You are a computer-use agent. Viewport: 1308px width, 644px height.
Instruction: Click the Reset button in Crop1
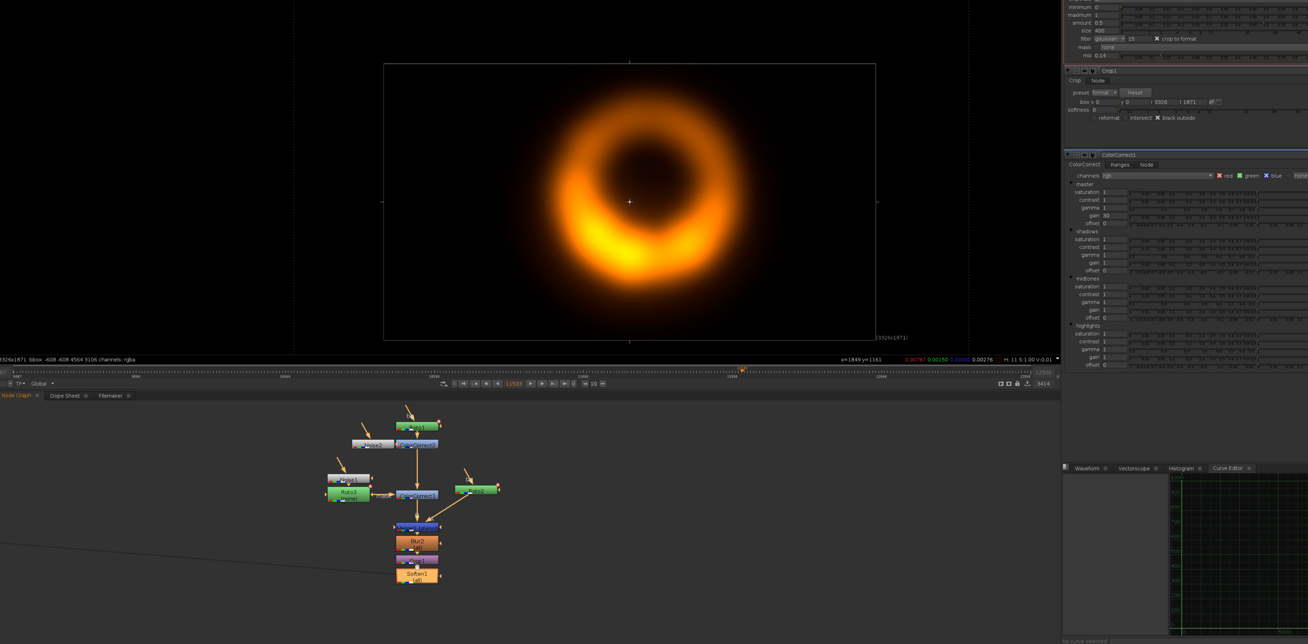[x=1136, y=93]
